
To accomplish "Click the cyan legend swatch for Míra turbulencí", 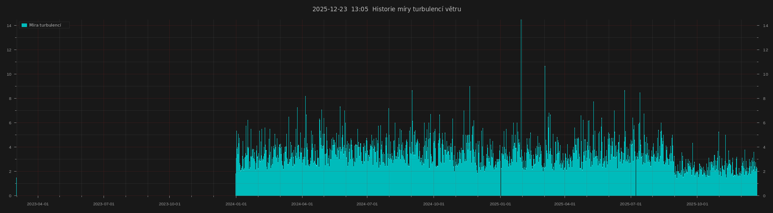I will [x=24, y=25].
